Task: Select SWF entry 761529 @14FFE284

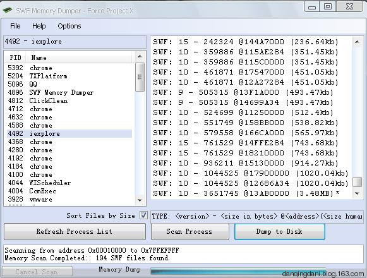Action: coord(246,143)
